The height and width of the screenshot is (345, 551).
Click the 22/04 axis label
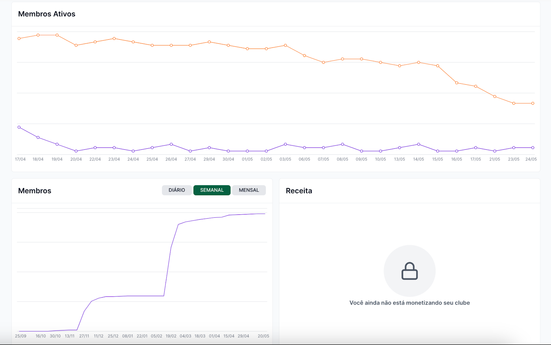coord(95,159)
